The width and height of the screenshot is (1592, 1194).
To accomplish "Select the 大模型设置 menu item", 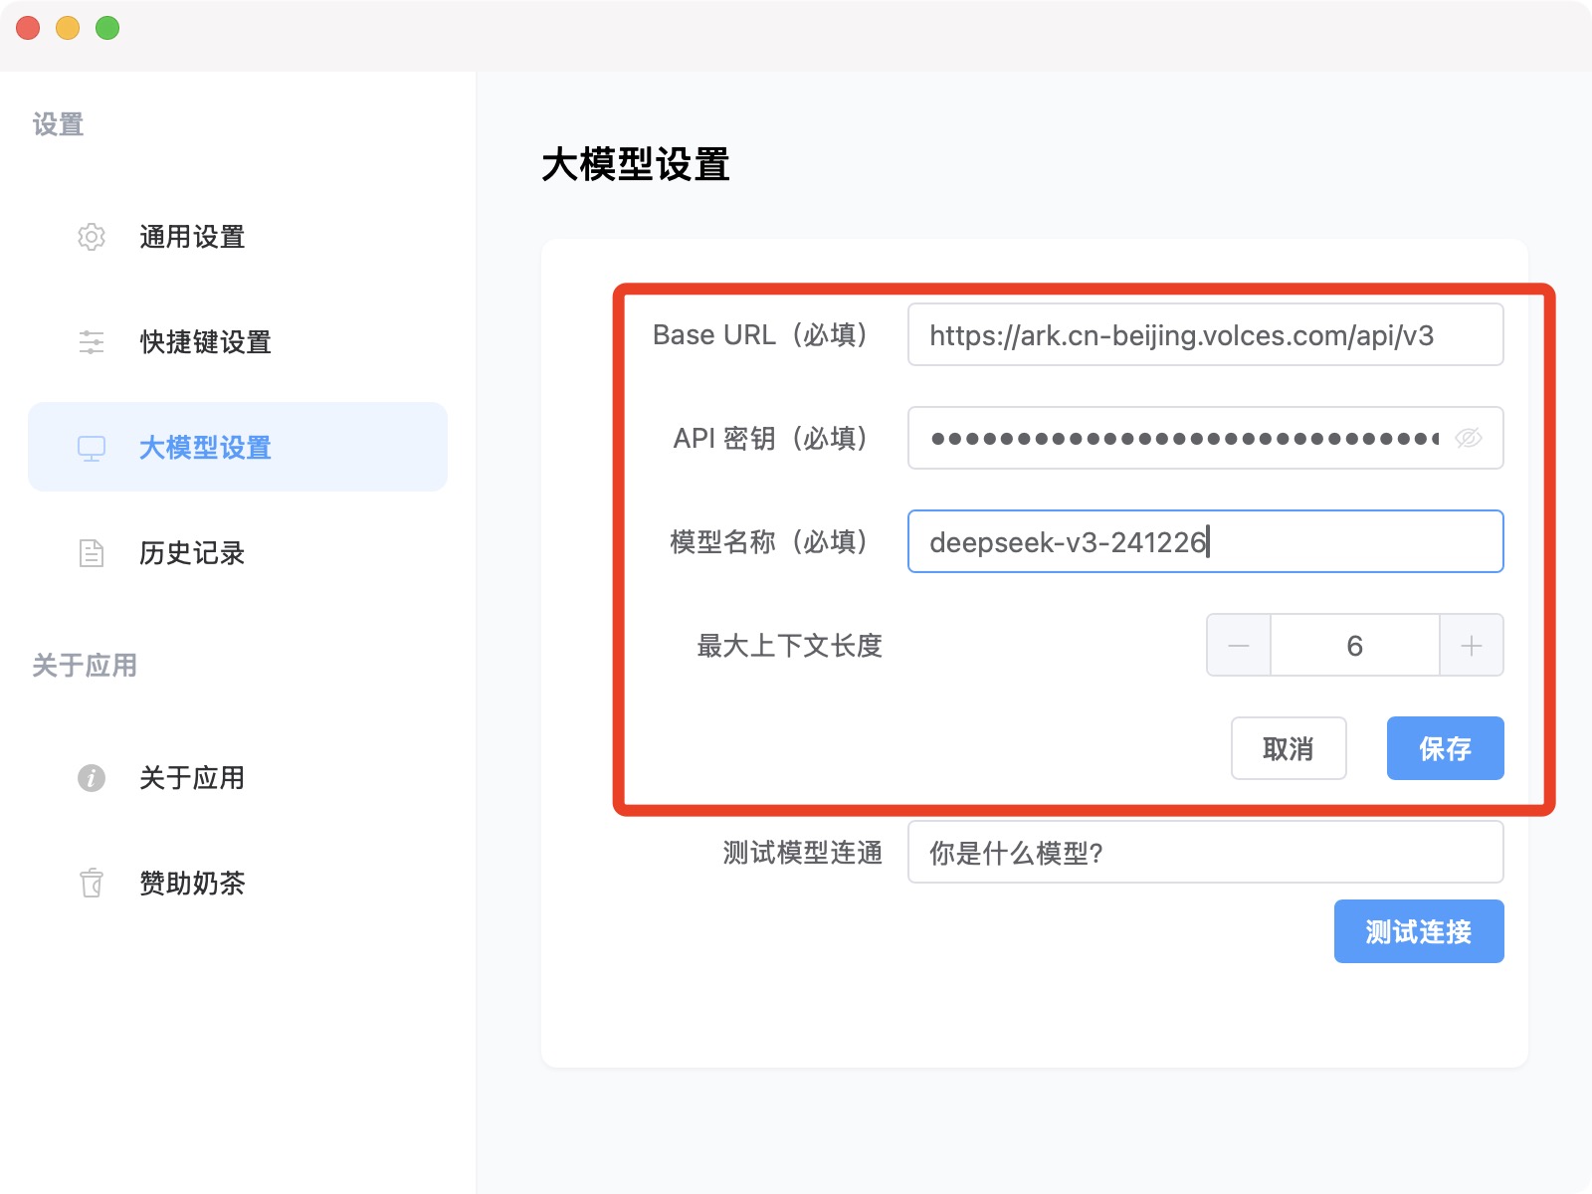I will point(238,447).
